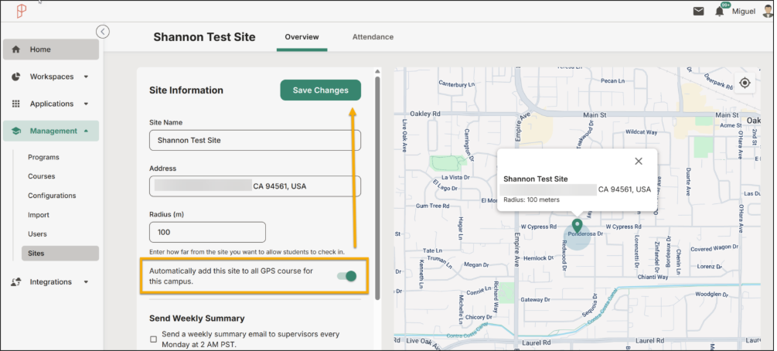Image resolution: width=777 pixels, height=351 pixels.
Task: Open the notifications bell icon
Action: click(x=720, y=12)
